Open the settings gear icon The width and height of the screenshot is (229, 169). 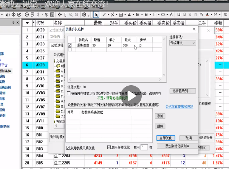[84, 15]
